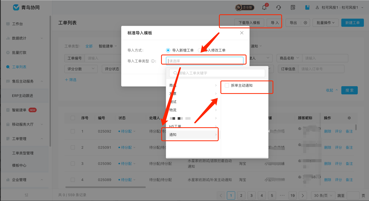Open 模板中心 in sidebar
Image resolution: width=369 pixels, height=201 pixels.
pyautogui.click(x=19, y=165)
